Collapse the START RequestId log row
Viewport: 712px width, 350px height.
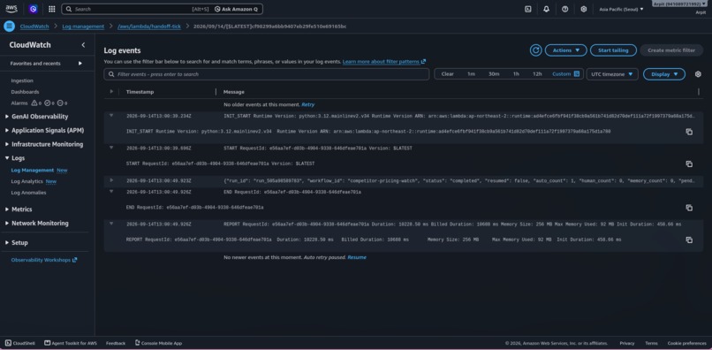[x=111, y=148]
